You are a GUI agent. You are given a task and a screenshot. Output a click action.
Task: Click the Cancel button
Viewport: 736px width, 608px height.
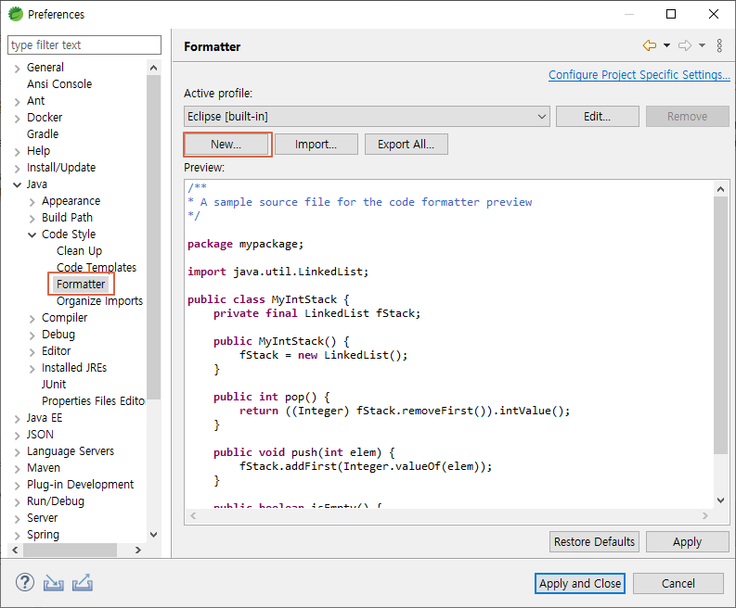[x=678, y=584]
